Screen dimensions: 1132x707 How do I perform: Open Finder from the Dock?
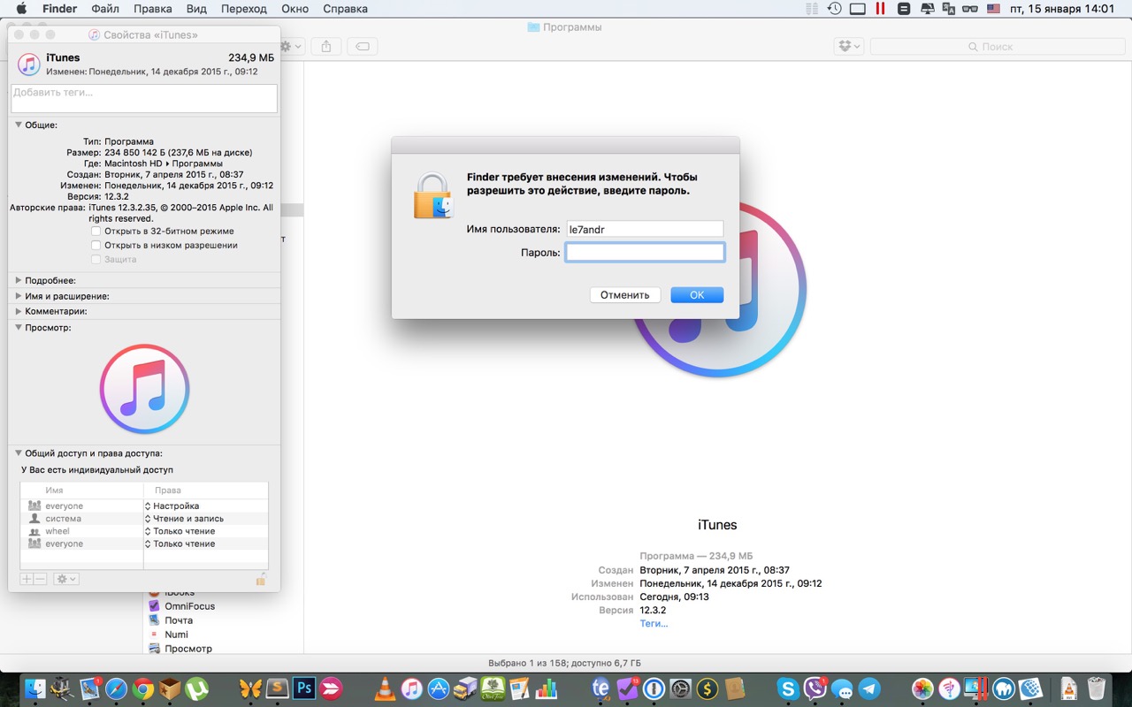[35, 688]
